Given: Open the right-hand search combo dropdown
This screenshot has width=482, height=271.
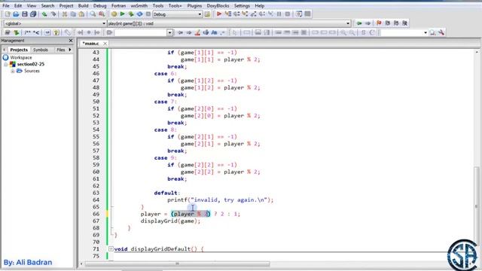Looking at the screenshot, I should click(426, 32).
